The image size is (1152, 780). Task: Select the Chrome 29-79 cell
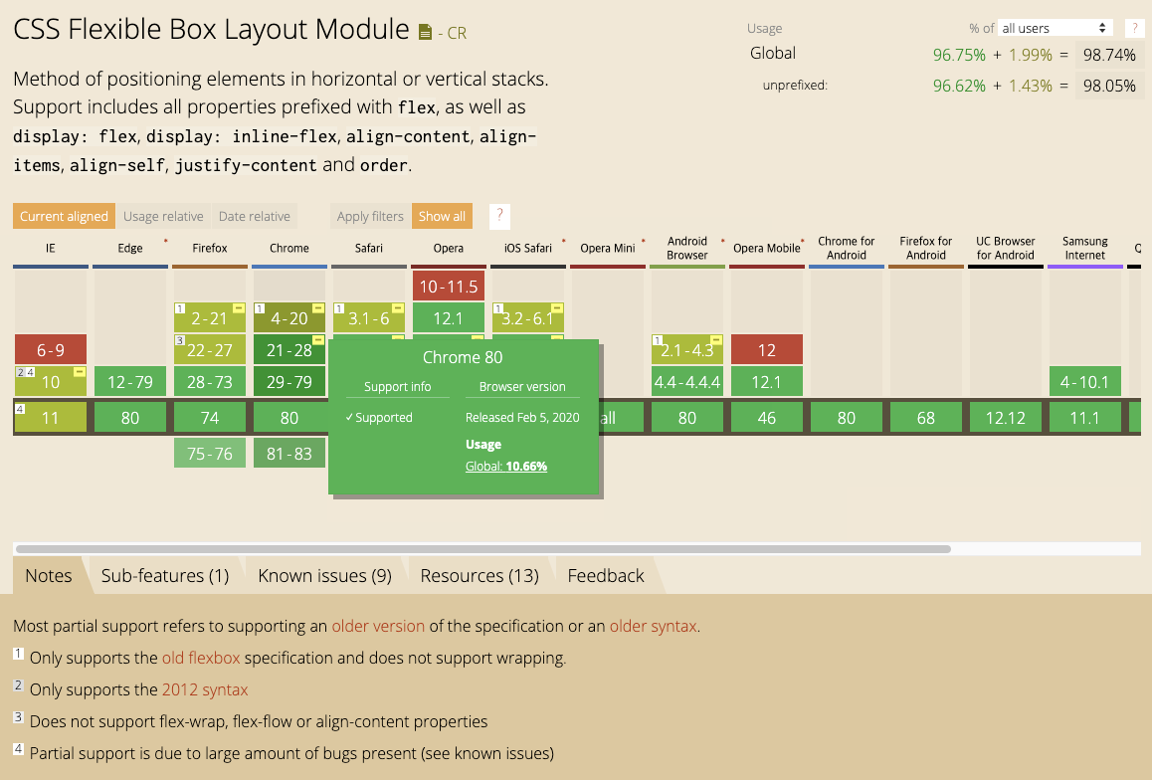tap(289, 381)
